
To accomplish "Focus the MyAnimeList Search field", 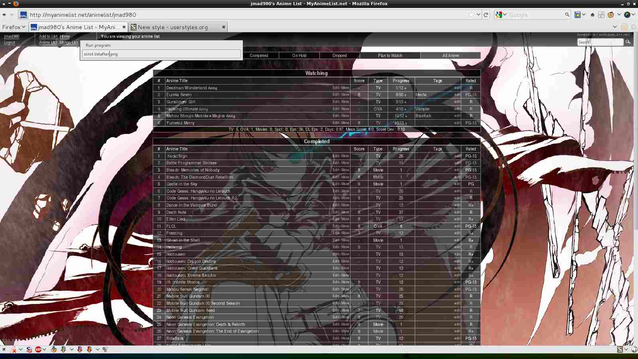I will pyautogui.click(x=600, y=42).
